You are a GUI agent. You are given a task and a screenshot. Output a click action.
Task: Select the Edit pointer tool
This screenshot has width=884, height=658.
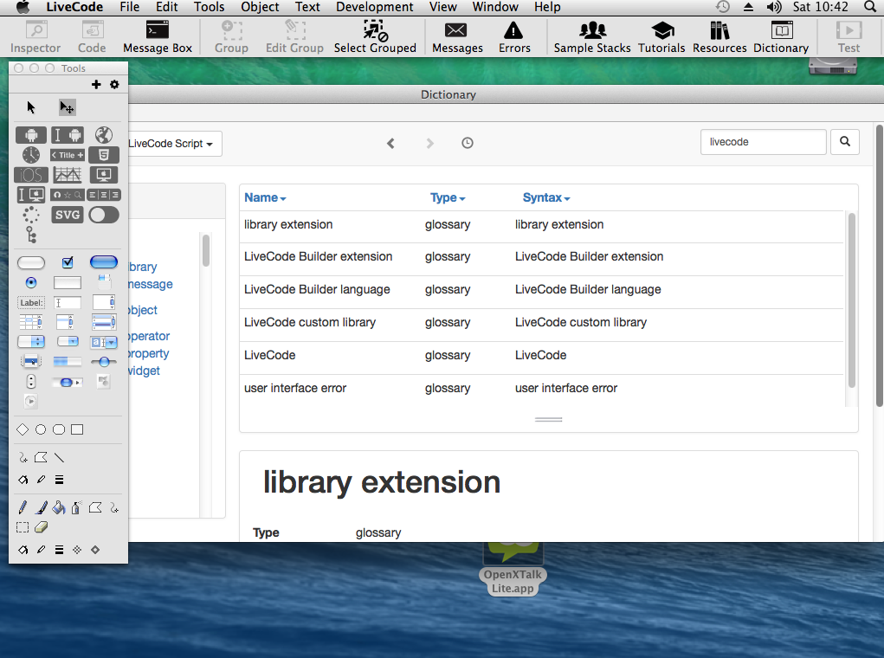(x=67, y=107)
